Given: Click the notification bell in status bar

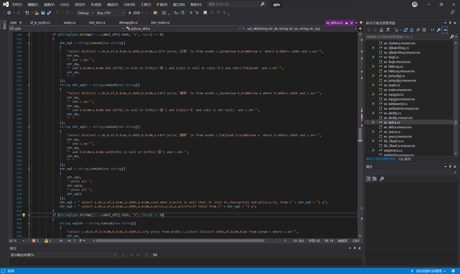Looking at the screenshot, I should [x=453, y=271].
